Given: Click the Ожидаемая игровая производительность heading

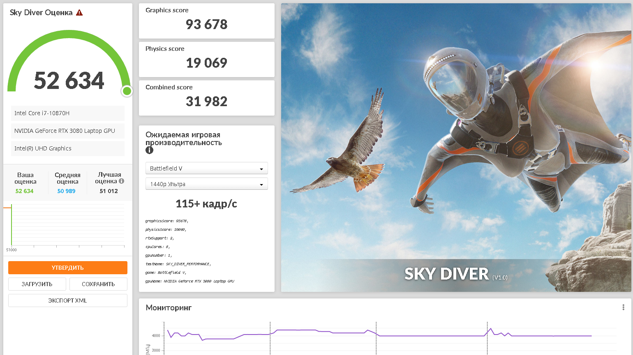Looking at the screenshot, I should pyautogui.click(x=184, y=139).
